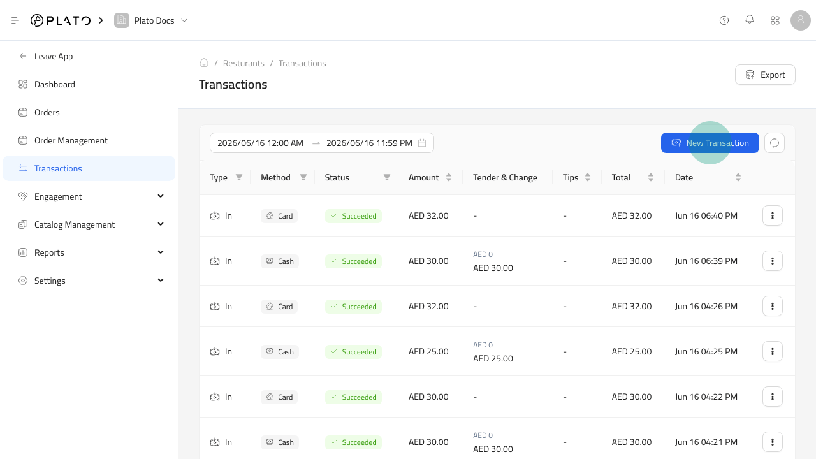Refresh the transactions list

pyautogui.click(x=775, y=143)
